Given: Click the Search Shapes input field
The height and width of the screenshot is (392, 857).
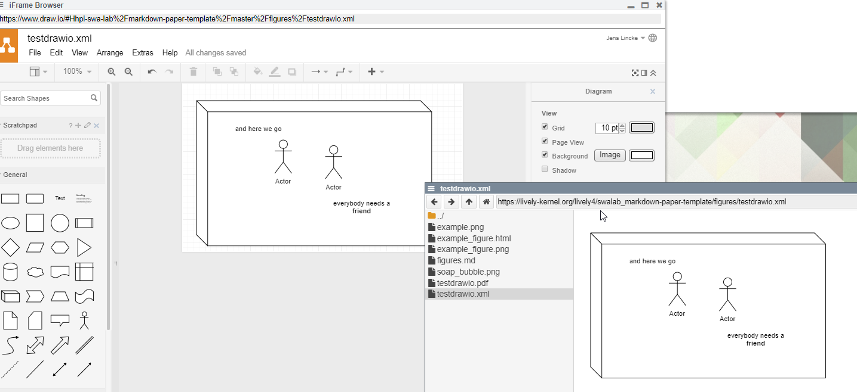Looking at the screenshot, I should (x=46, y=98).
